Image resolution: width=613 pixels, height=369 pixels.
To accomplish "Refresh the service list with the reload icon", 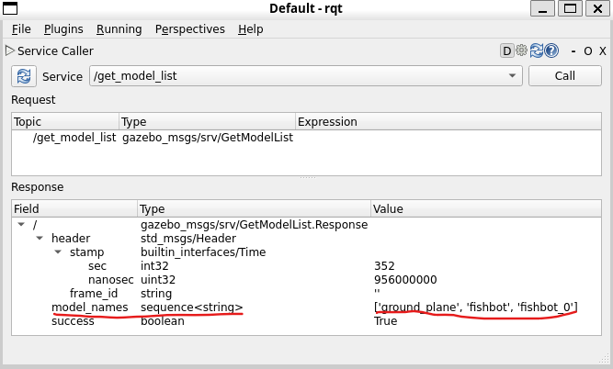I will pos(24,76).
